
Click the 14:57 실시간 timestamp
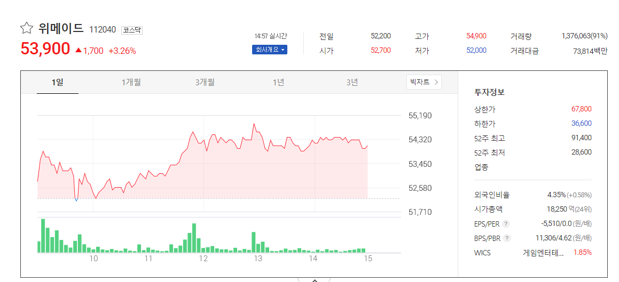(271, 36)
